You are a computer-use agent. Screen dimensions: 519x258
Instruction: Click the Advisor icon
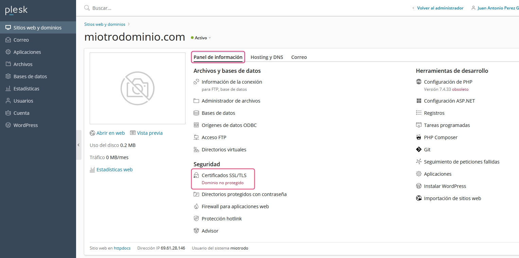coord(196,231)
